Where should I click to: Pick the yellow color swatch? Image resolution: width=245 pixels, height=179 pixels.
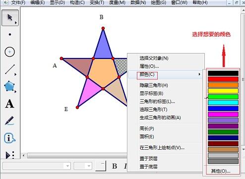(x=223, y=91)
